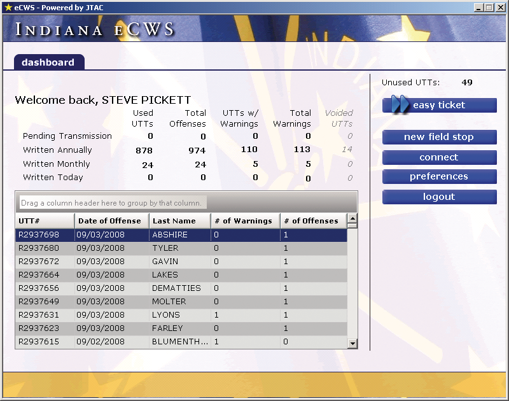The width and height of the screenshot is (509, 401).
Task: Sort tickets by Date of Offense column
Action: [111, 221]
